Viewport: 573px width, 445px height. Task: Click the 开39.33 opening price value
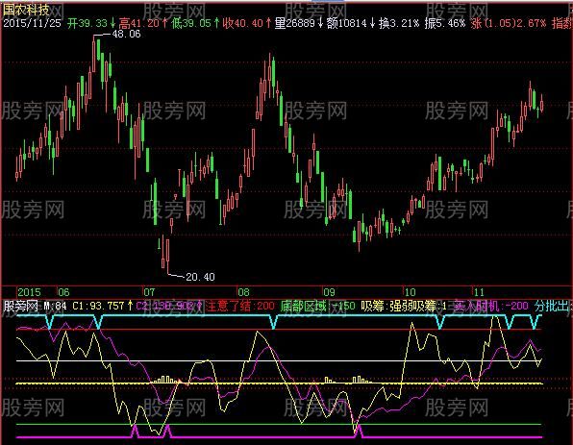point(87,23)
